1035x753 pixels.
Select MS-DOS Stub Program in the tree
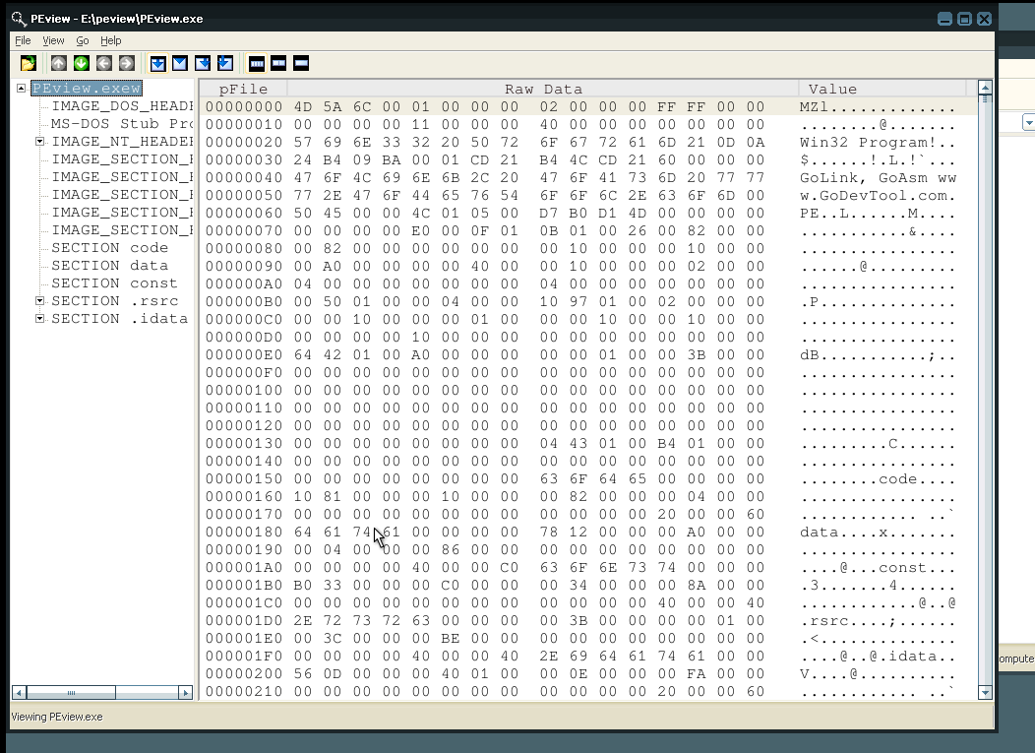coord(122,123)
